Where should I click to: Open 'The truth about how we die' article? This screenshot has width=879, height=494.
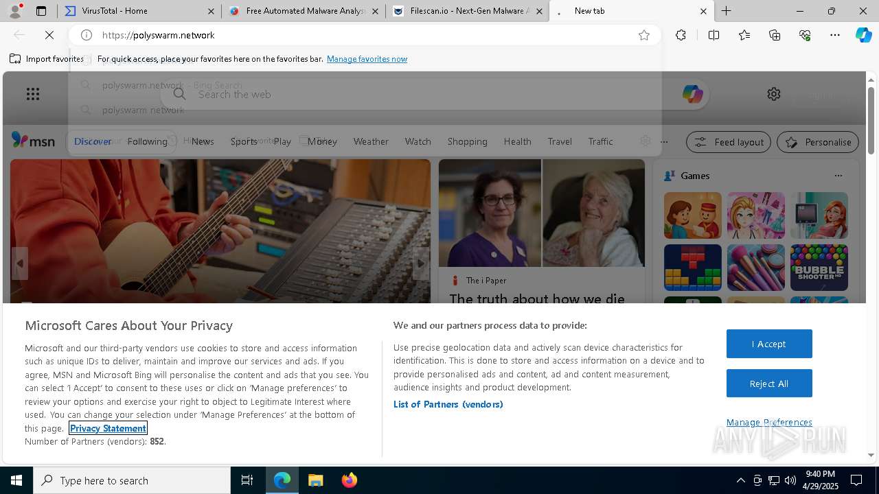pos(537,298)
